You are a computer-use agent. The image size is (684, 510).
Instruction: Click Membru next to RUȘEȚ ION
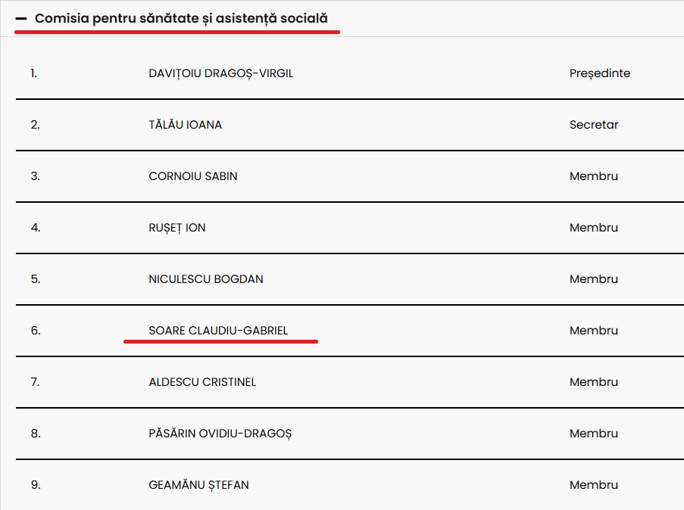pos(593,228)
